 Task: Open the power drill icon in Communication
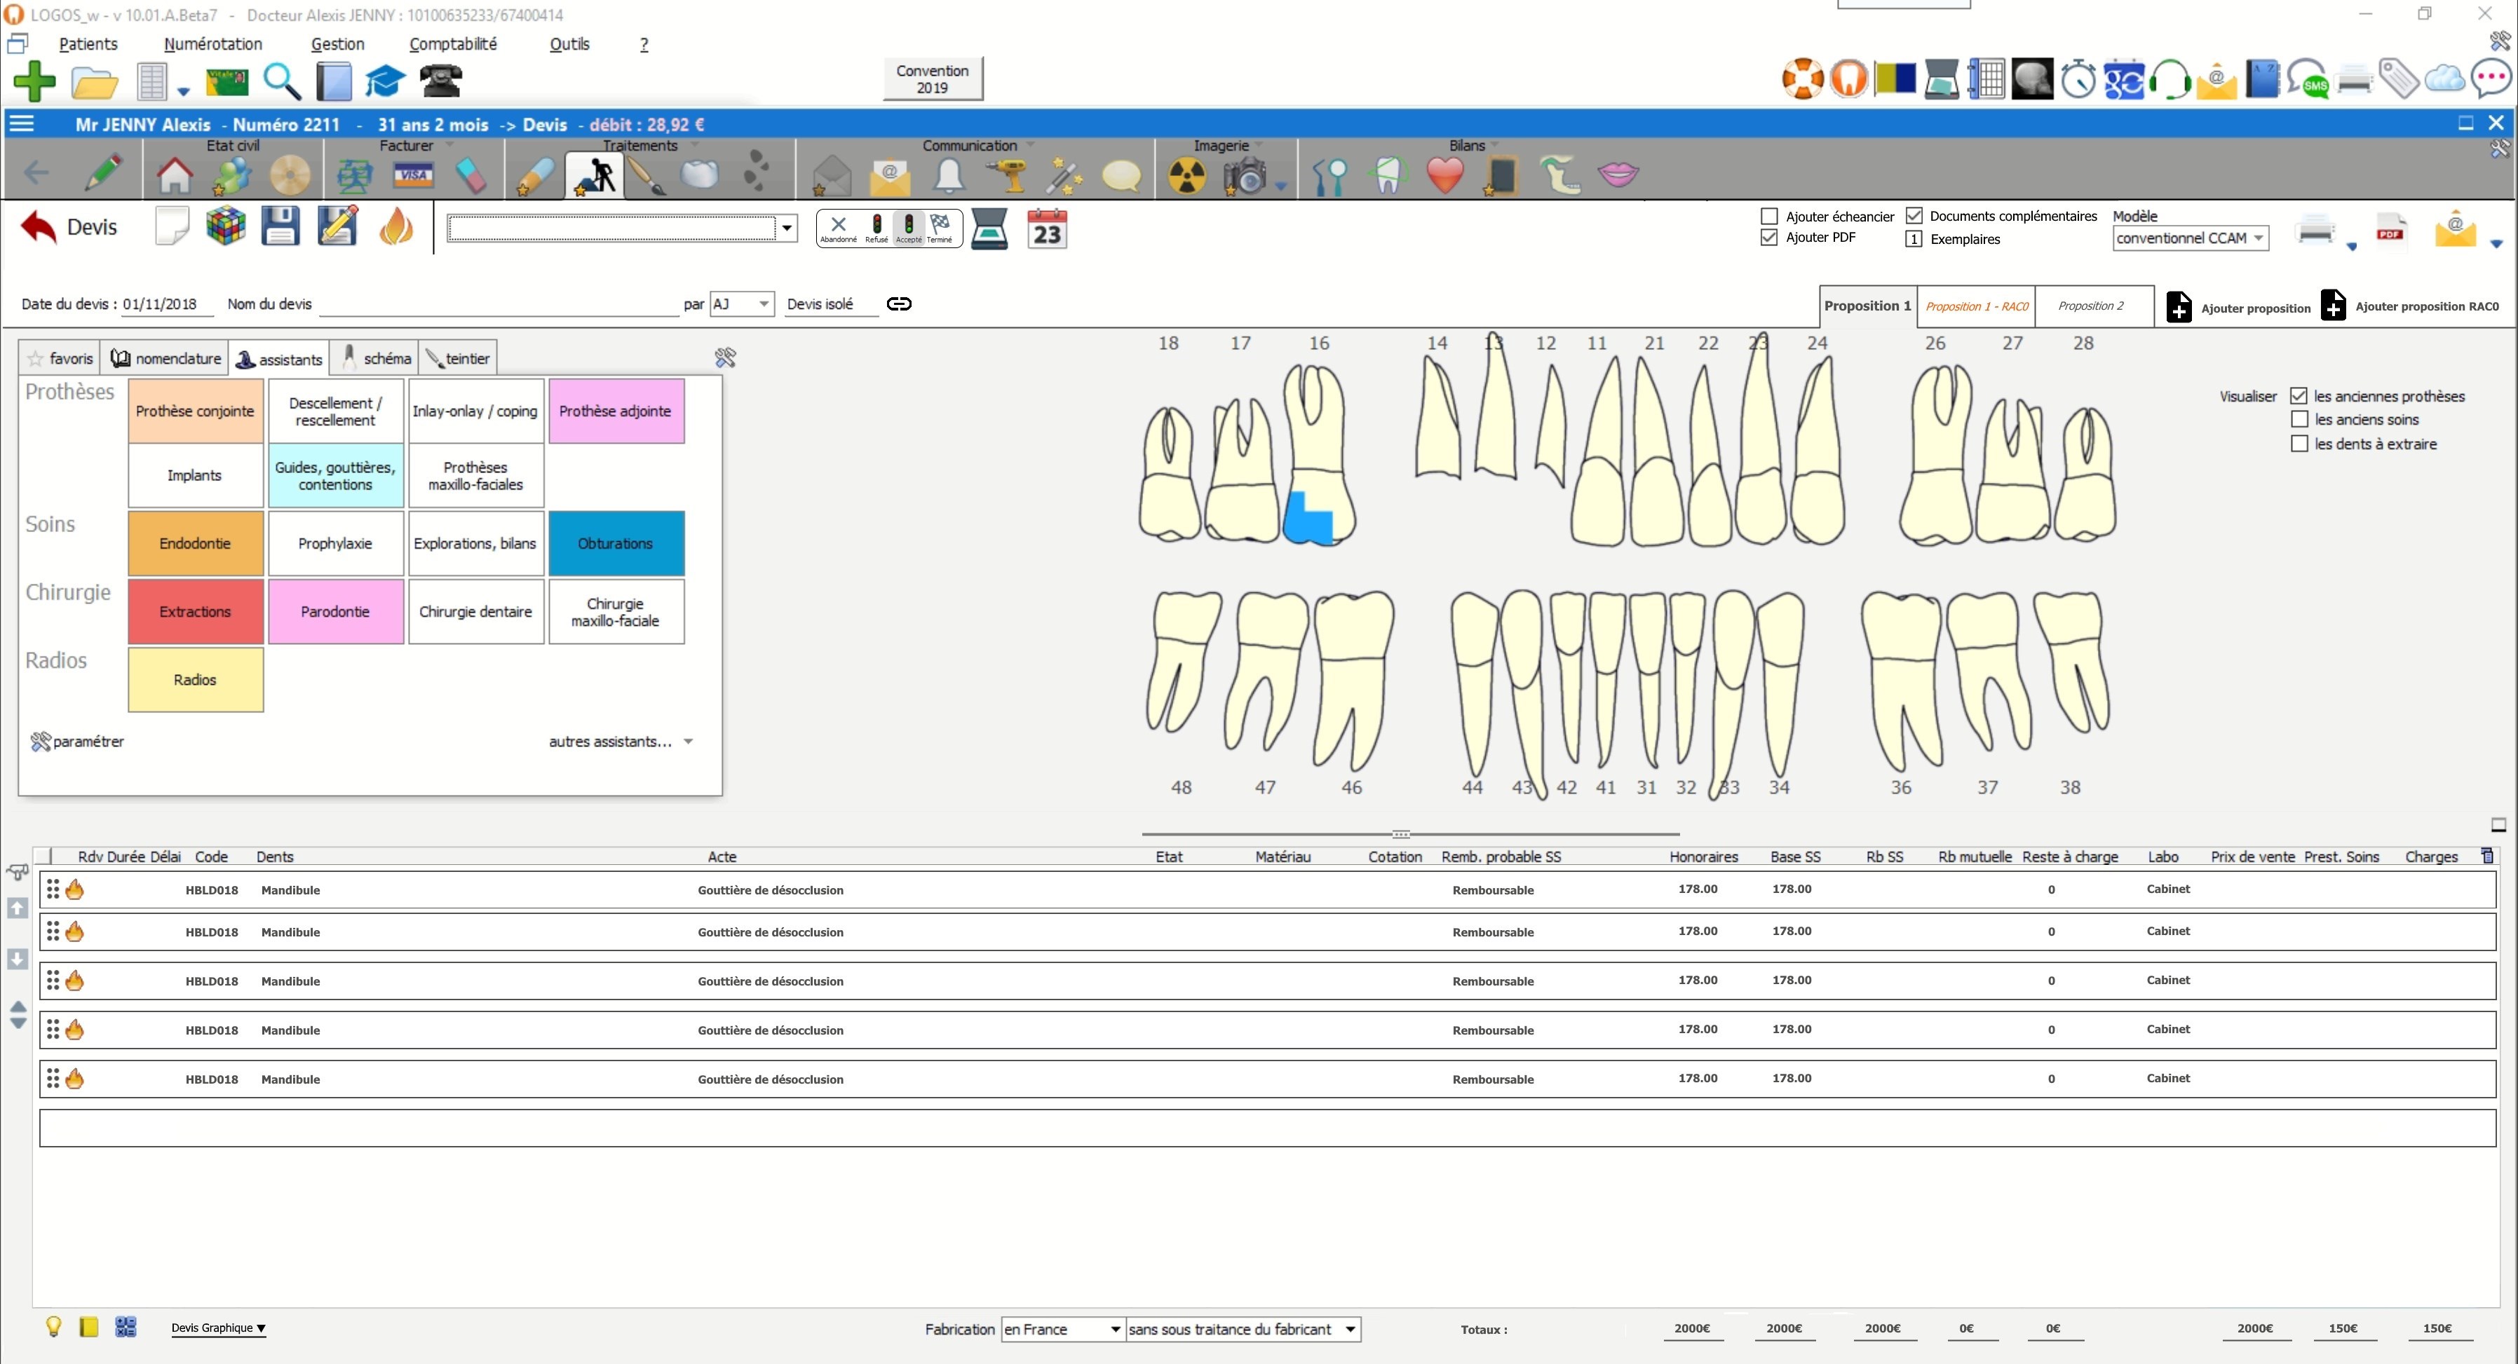pyautogui.click(x=1007, y=176)
